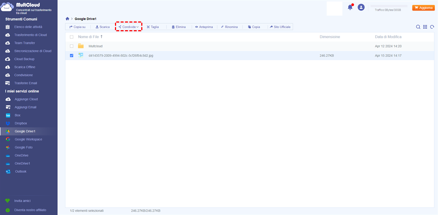Click the Dropbox service icon
The width and height of the screenshot is (438, 215).
(x=8, y=123)
